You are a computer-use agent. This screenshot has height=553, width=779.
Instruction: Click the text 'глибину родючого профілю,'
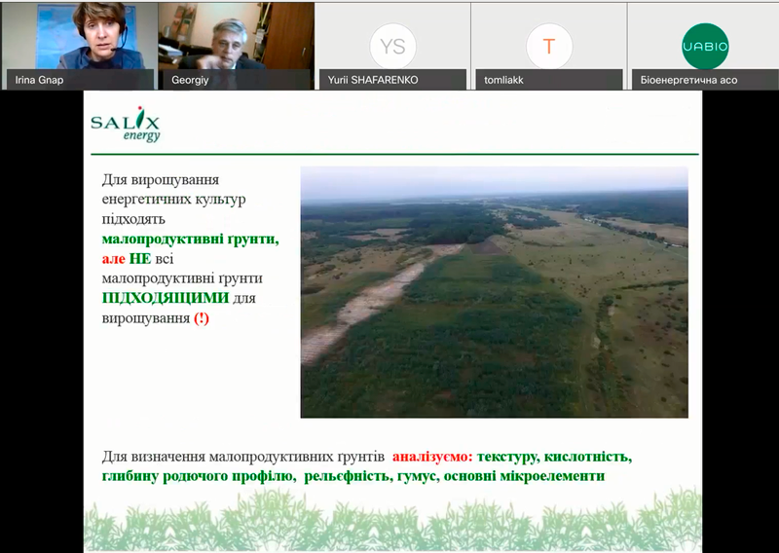199,476
